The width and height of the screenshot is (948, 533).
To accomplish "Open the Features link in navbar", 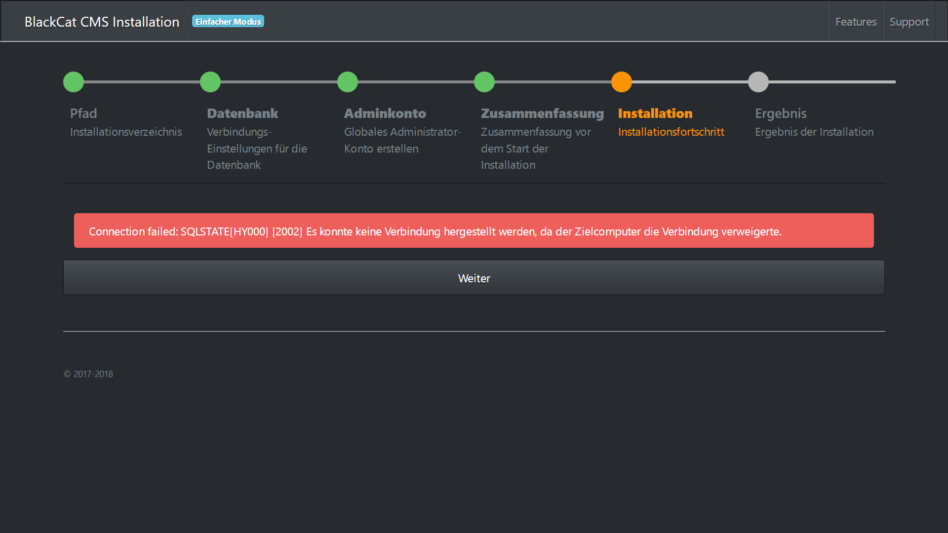I will [856, 22].
